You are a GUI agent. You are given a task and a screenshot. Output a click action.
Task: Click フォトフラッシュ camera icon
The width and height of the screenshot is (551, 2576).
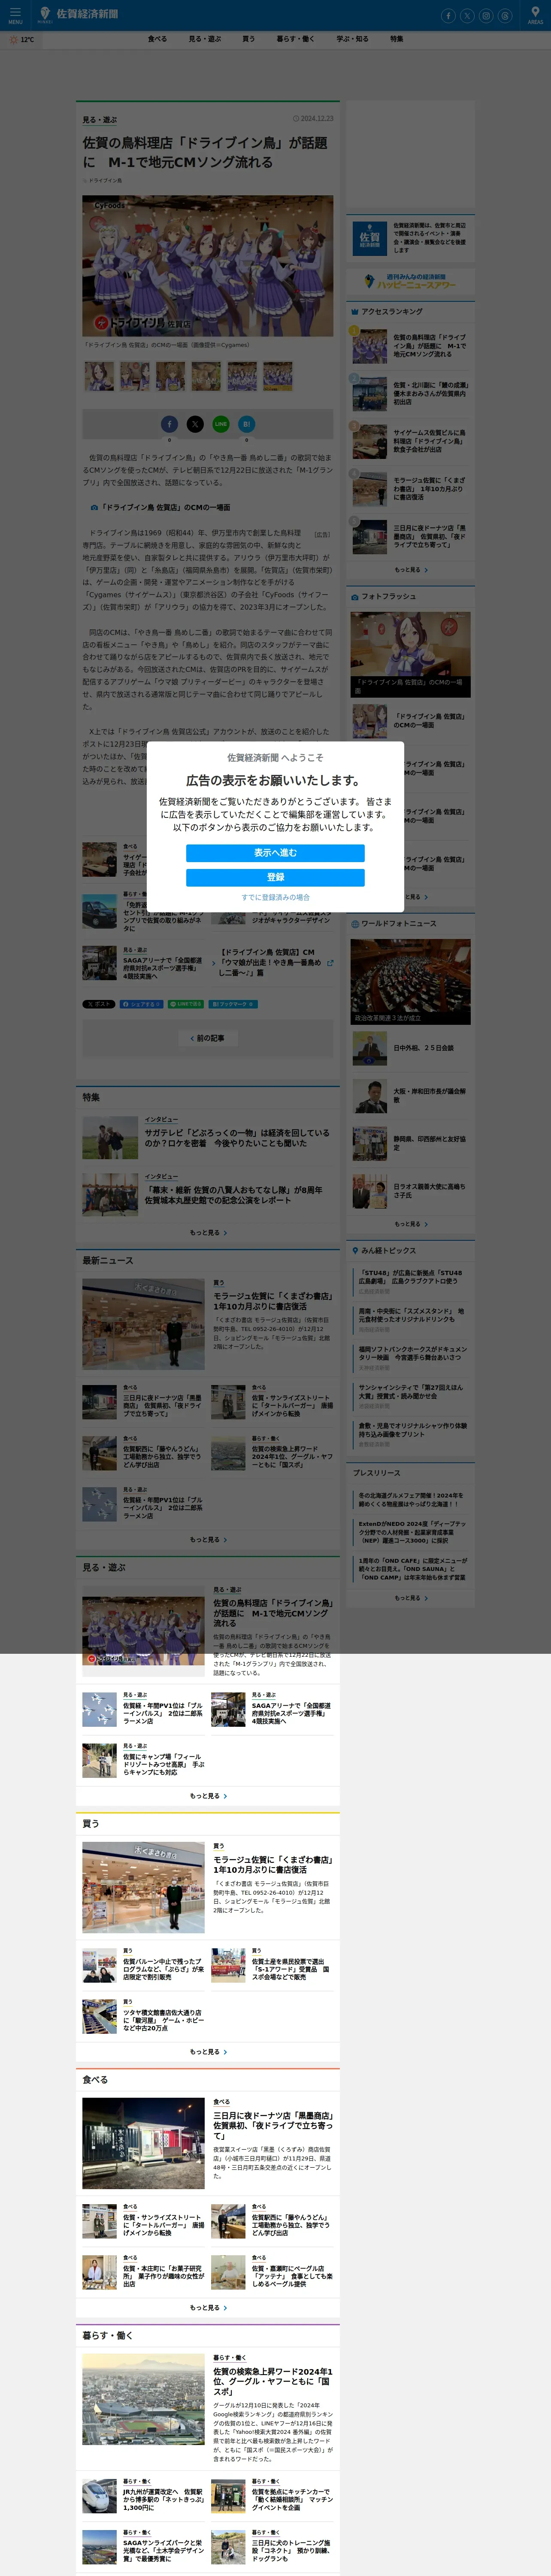[x=354, y=597]
